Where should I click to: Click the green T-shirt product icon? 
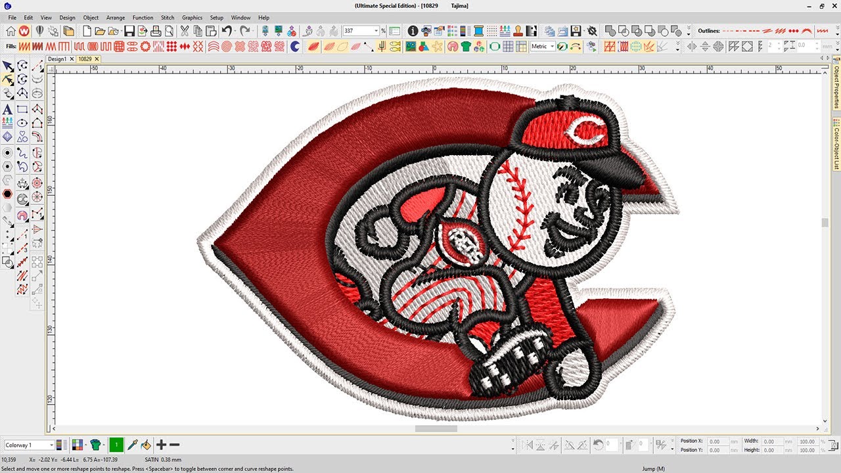(x=466, y=47)
